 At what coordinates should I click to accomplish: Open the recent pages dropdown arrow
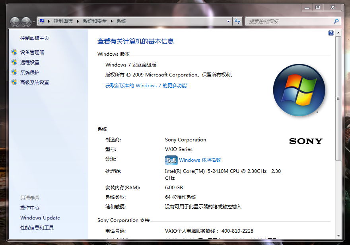point(34,22)
